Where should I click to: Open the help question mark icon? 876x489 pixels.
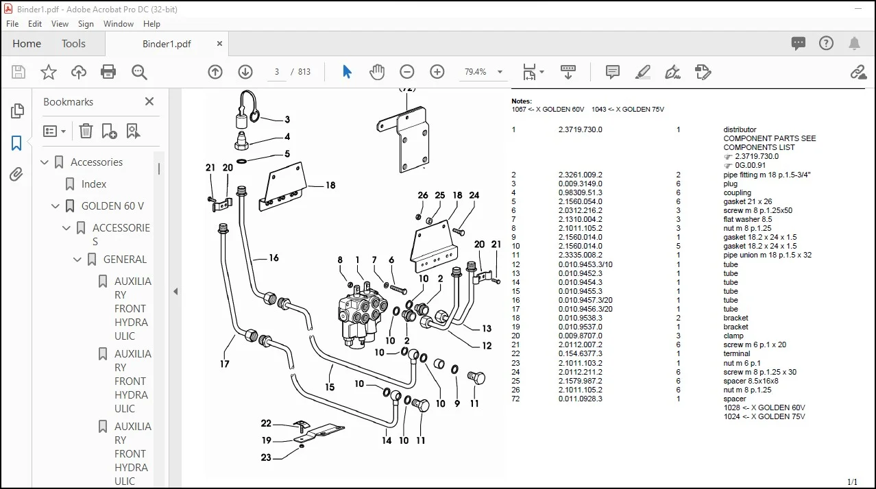click(827, 43)
